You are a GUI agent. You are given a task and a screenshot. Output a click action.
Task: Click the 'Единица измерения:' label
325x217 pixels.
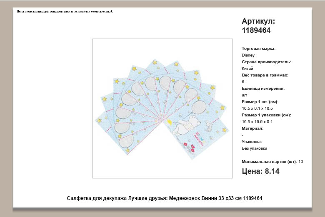coord(263,89)
